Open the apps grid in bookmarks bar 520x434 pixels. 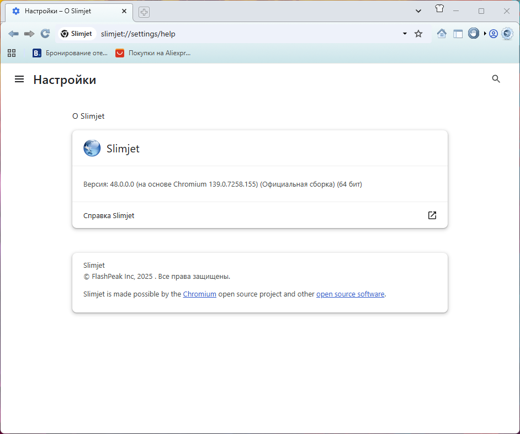[12, 53]
